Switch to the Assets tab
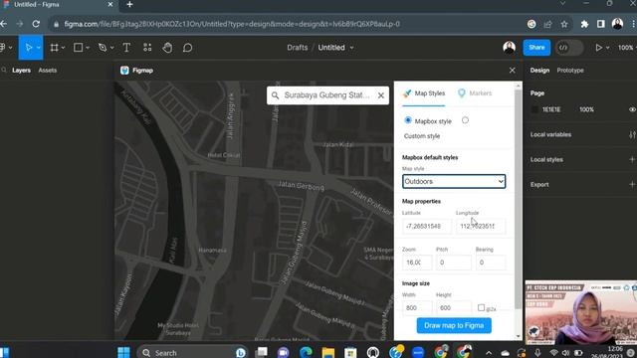Screen dimensions: 637x358 pyautogui.click(x=48, y=71)
